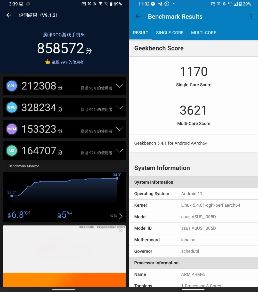Tap the Kernel Linux 5.4.61-qgki-perf row
This screenshot has width=258, height=292.
coord(193,205)
